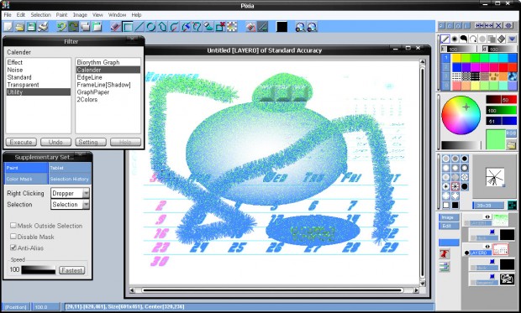Click the Save floppy disk icon

pyautogui.click(x=31, y=27)
